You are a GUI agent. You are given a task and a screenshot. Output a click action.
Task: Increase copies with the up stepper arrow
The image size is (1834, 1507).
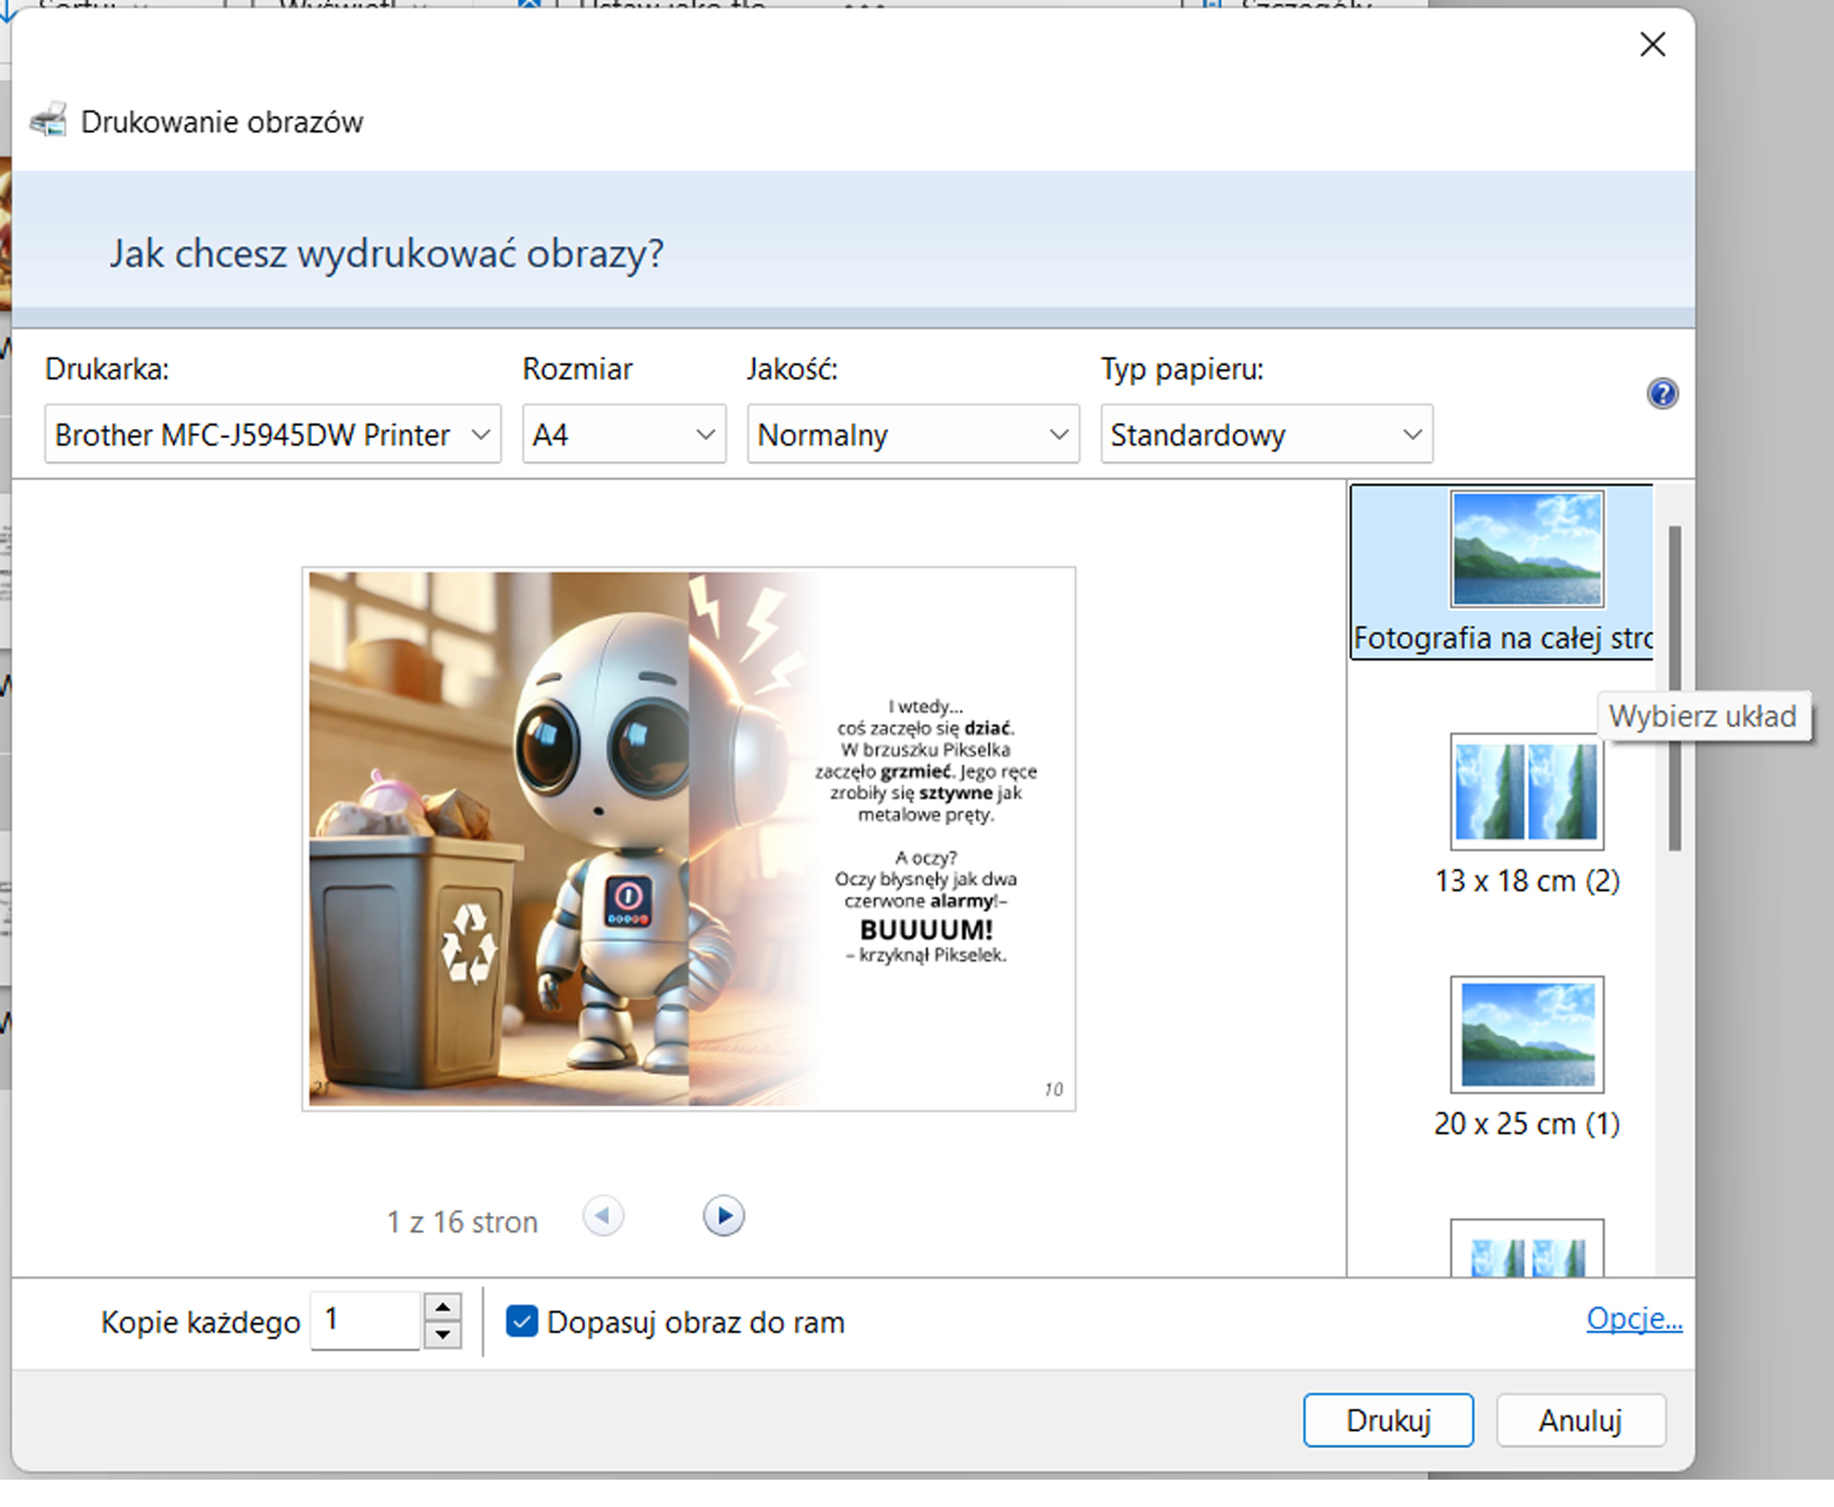point(443,1307)
